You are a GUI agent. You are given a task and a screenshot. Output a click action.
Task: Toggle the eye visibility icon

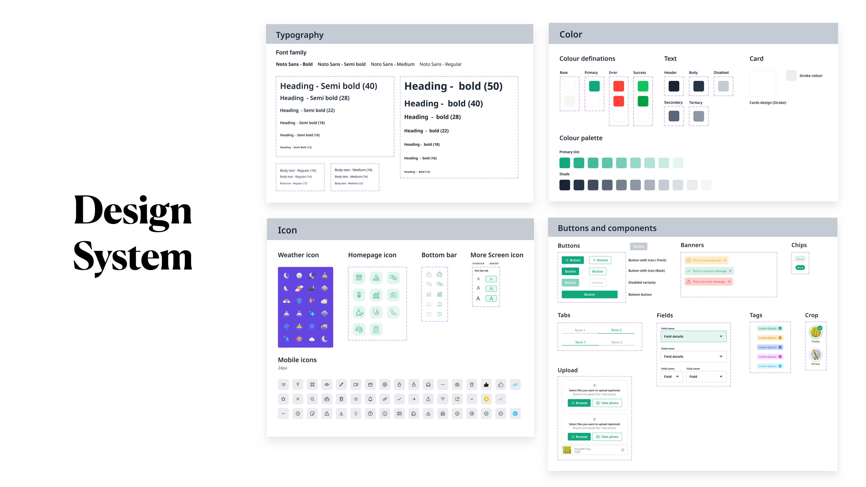327,384
